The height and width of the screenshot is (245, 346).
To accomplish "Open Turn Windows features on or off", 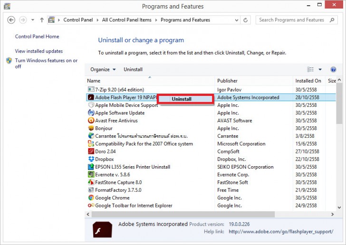I will pos(46,63).
